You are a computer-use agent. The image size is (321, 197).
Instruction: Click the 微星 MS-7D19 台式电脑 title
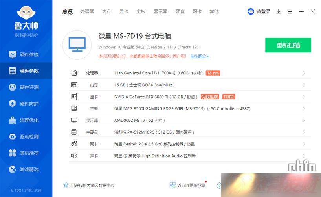134,36
